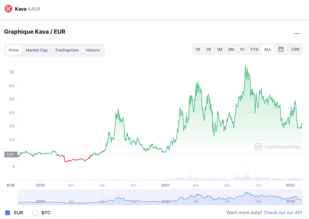Click the 0.87 price axis label
The image size is (309, 219).
11,154
